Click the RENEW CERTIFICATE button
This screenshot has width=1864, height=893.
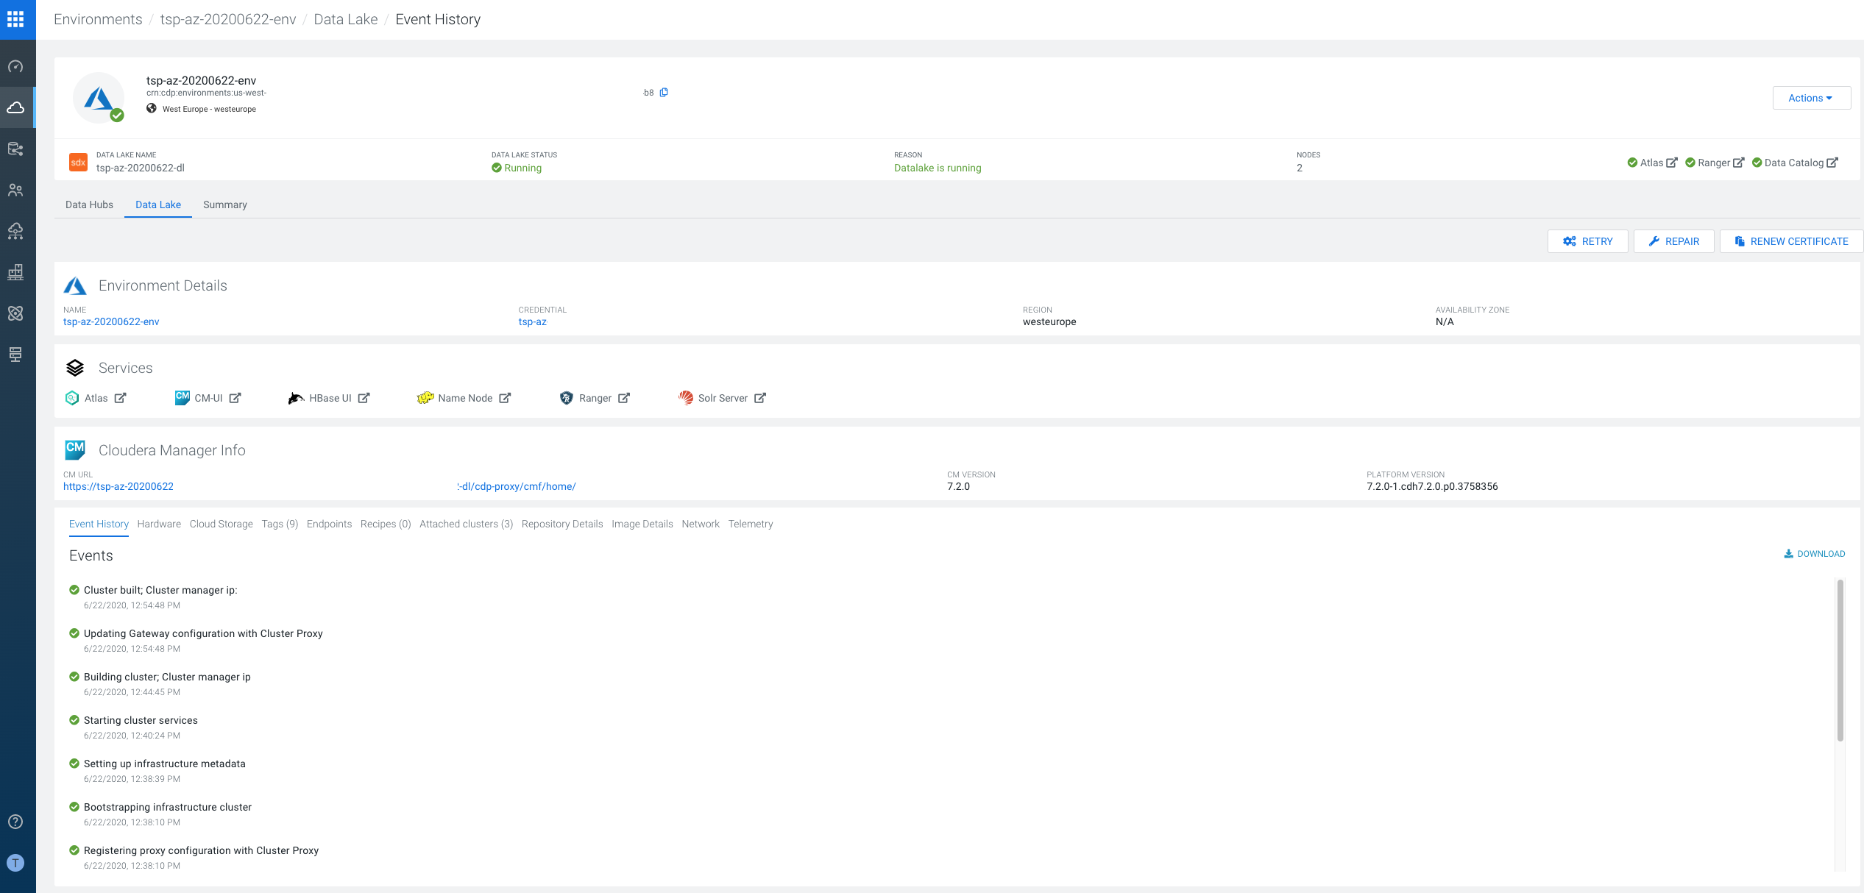point(1790,241)
